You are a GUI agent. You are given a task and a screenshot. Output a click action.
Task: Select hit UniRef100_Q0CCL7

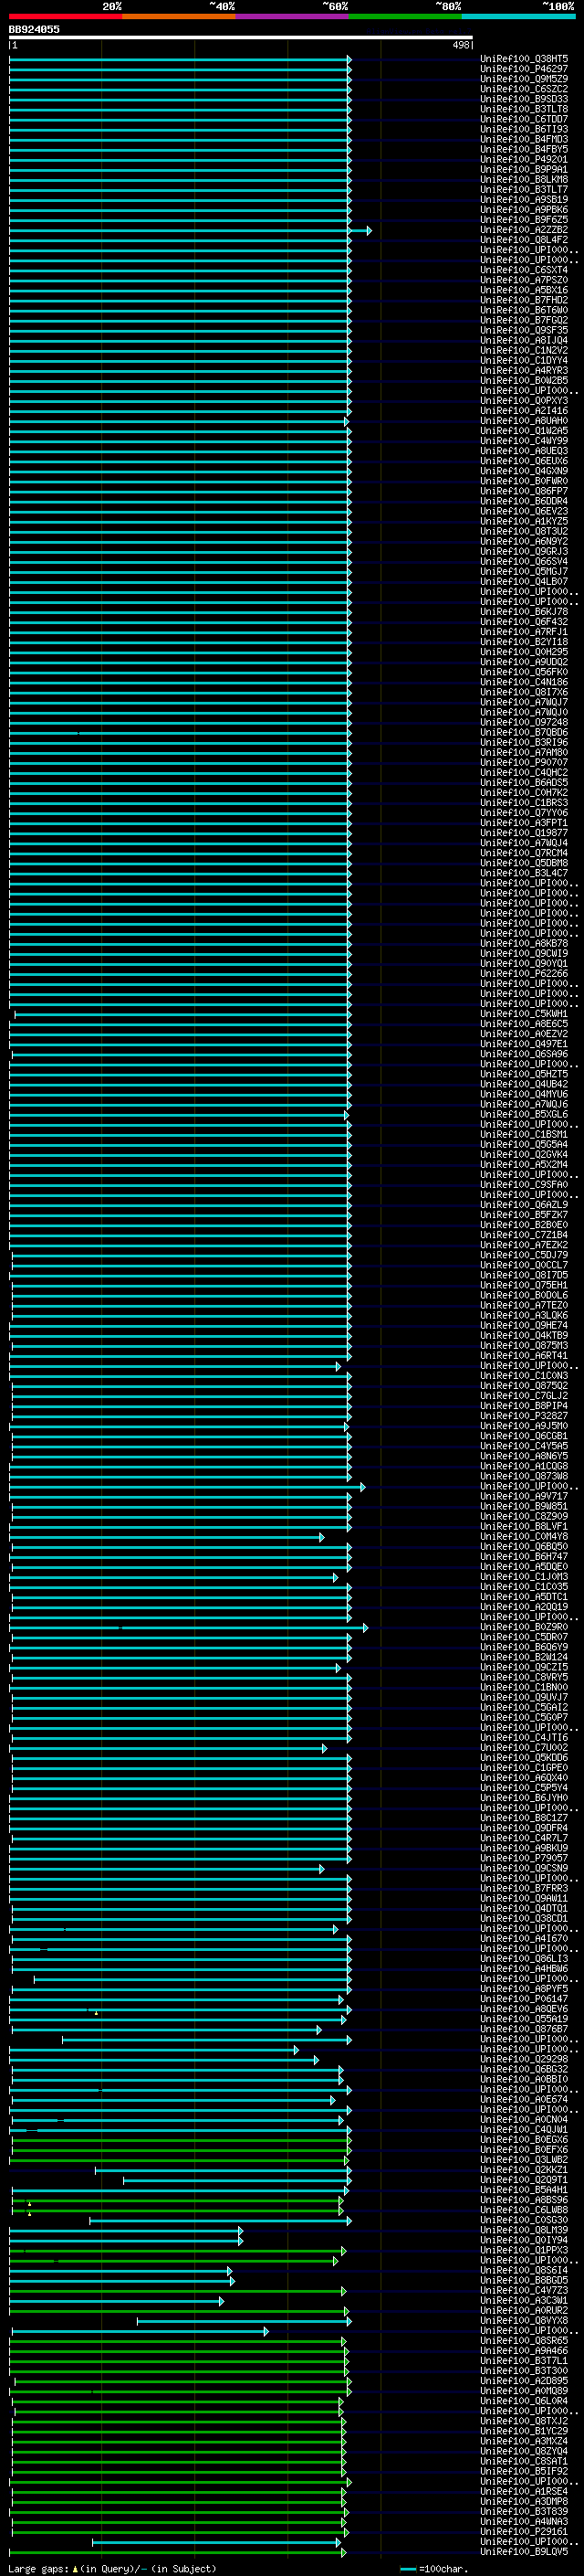(x=524, y=1265)
